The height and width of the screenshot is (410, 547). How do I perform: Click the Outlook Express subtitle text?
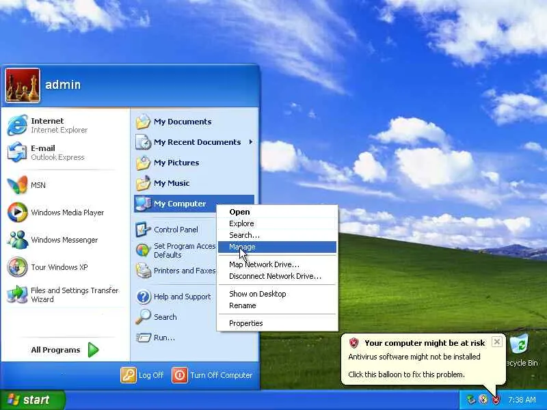pos(57,157)
